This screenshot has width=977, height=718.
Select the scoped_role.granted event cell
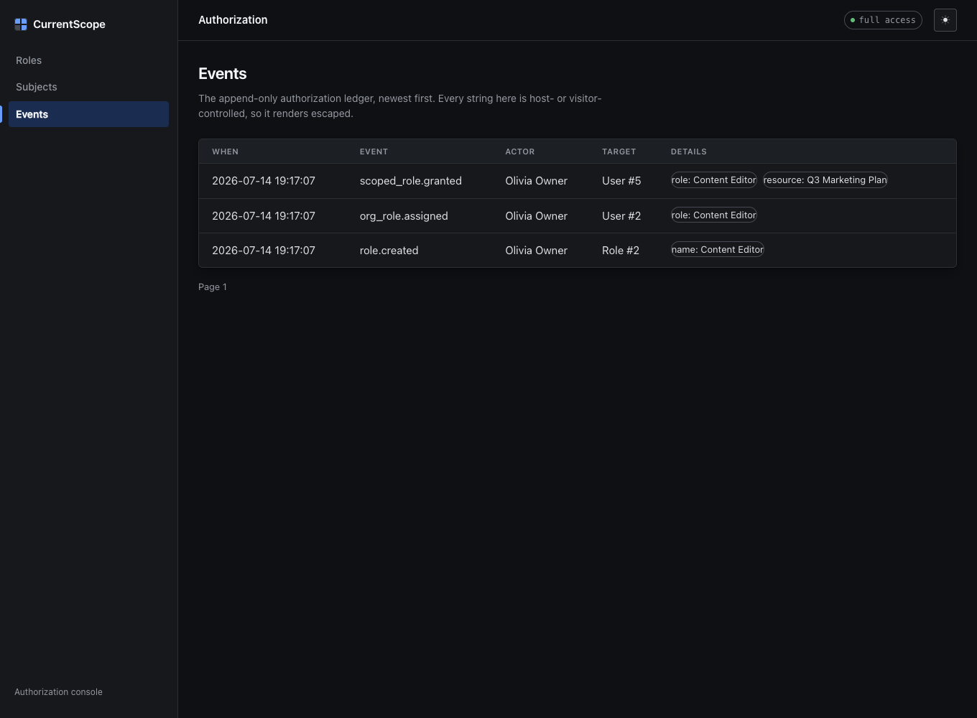coord(411,181)
